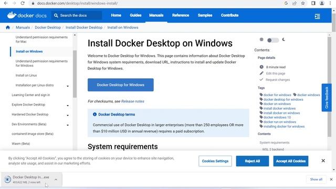Click the docker windows 10 tag
Viewport: 336px width, 189px height.
(x=277, y=117)
